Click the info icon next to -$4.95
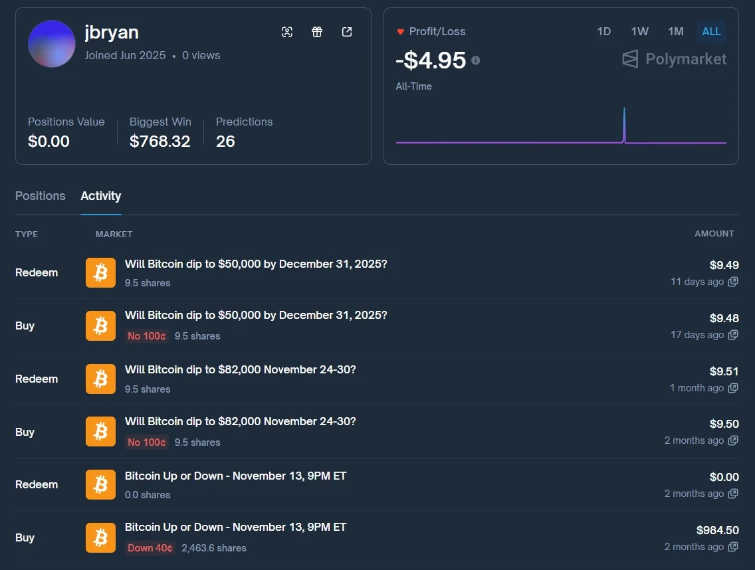Screen dimensions: 755x570 [477, 60]
